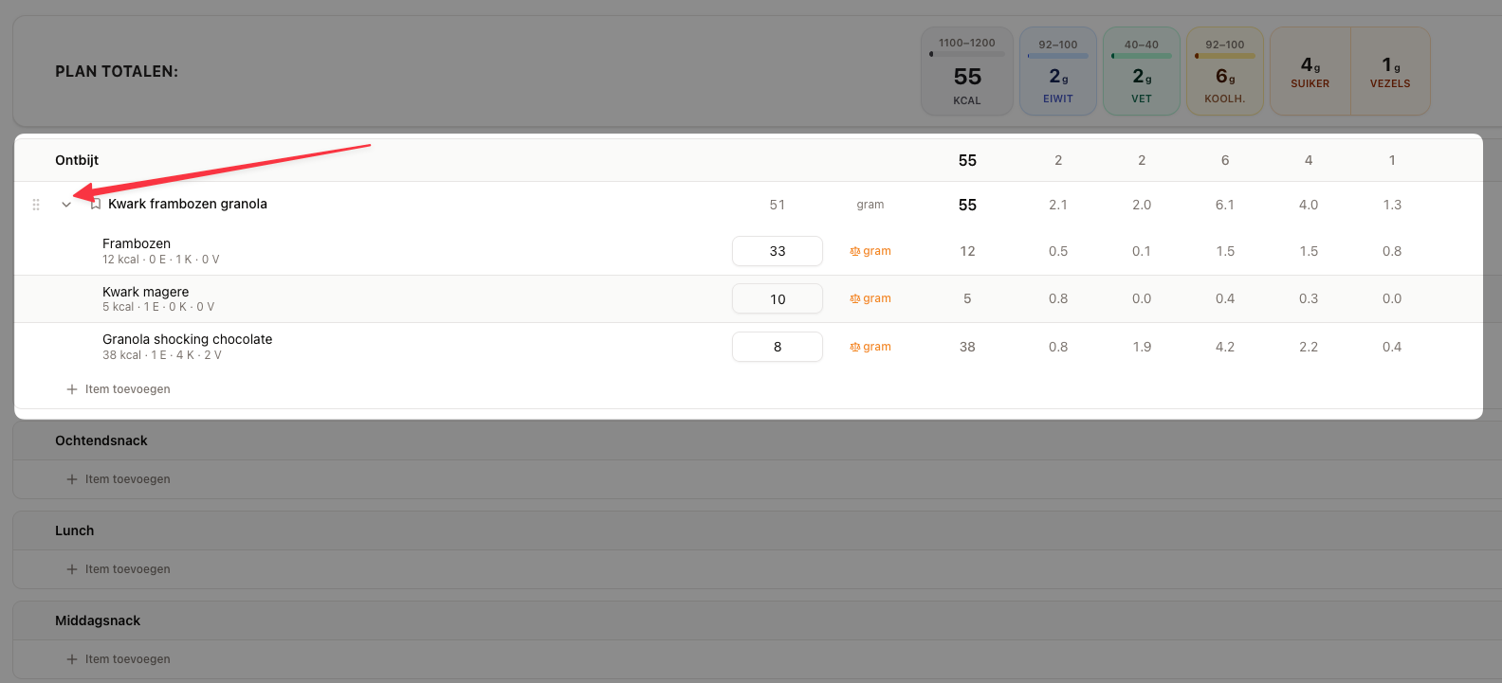Select the EIWIT progress card
1502x683 pixels.
tap(1058, 71)
